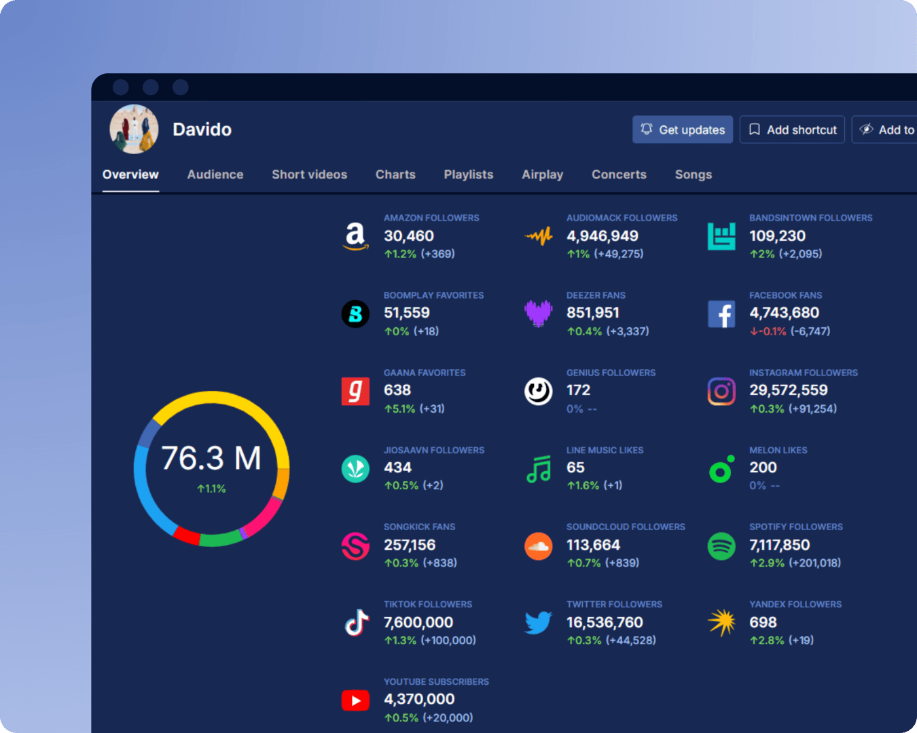917x733 pixels.
Task: Click the SoundCloud followers value 113,664
Action: click(593, 545)
